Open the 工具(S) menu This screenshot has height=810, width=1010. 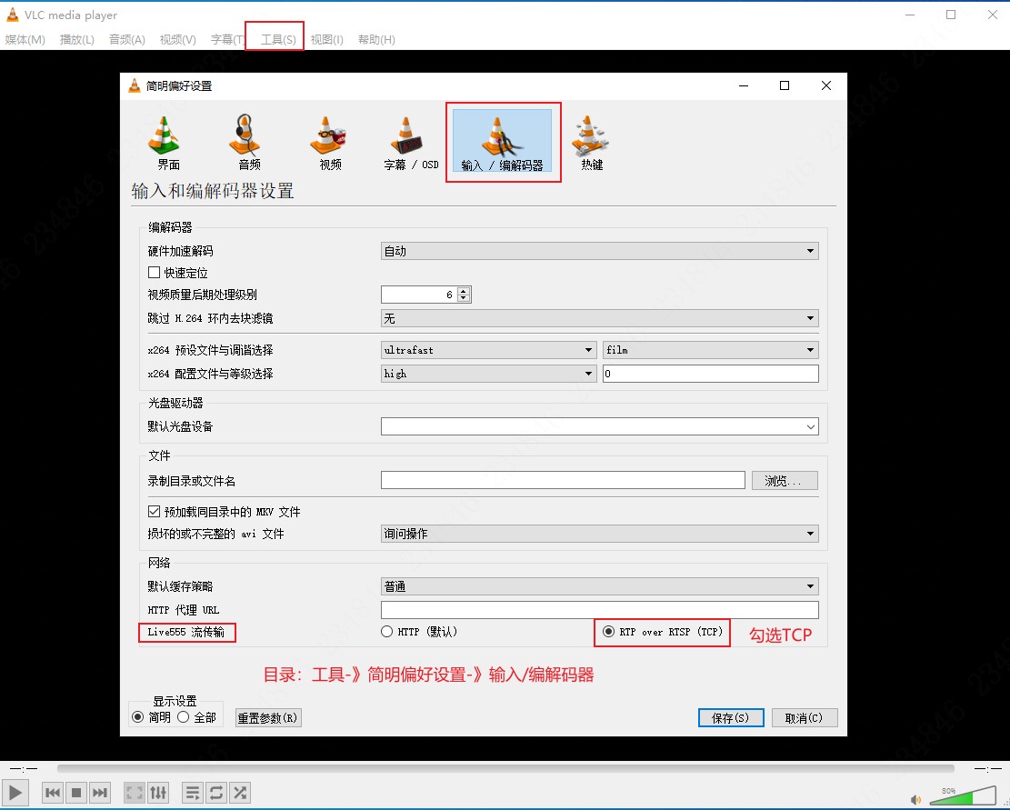tap(278, 39)
